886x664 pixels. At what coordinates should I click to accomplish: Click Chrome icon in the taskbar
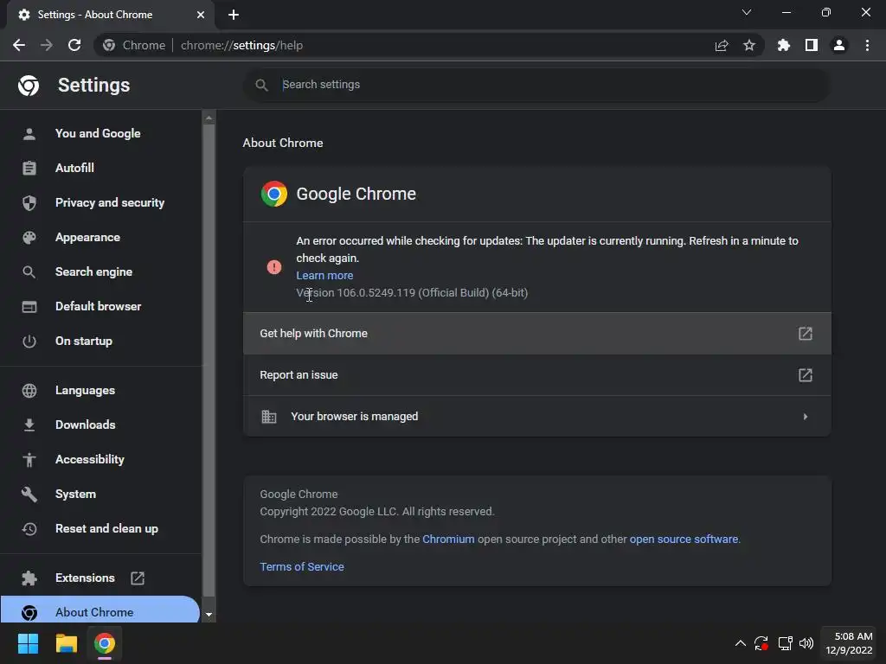pyautogui.click(x=105, y=643)
